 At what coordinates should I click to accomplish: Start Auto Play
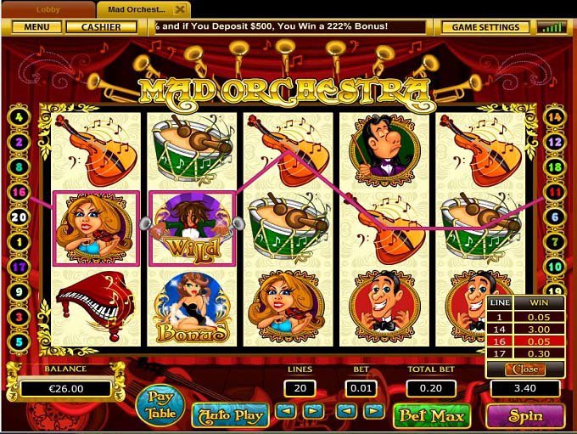pos(230,415)
